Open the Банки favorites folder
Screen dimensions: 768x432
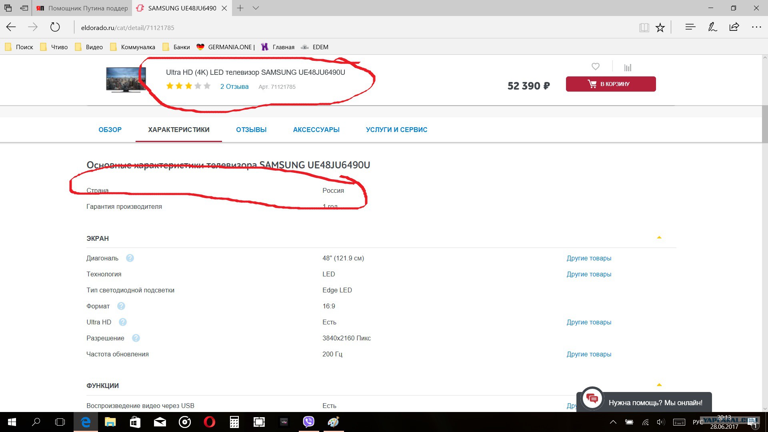[176, 47]
